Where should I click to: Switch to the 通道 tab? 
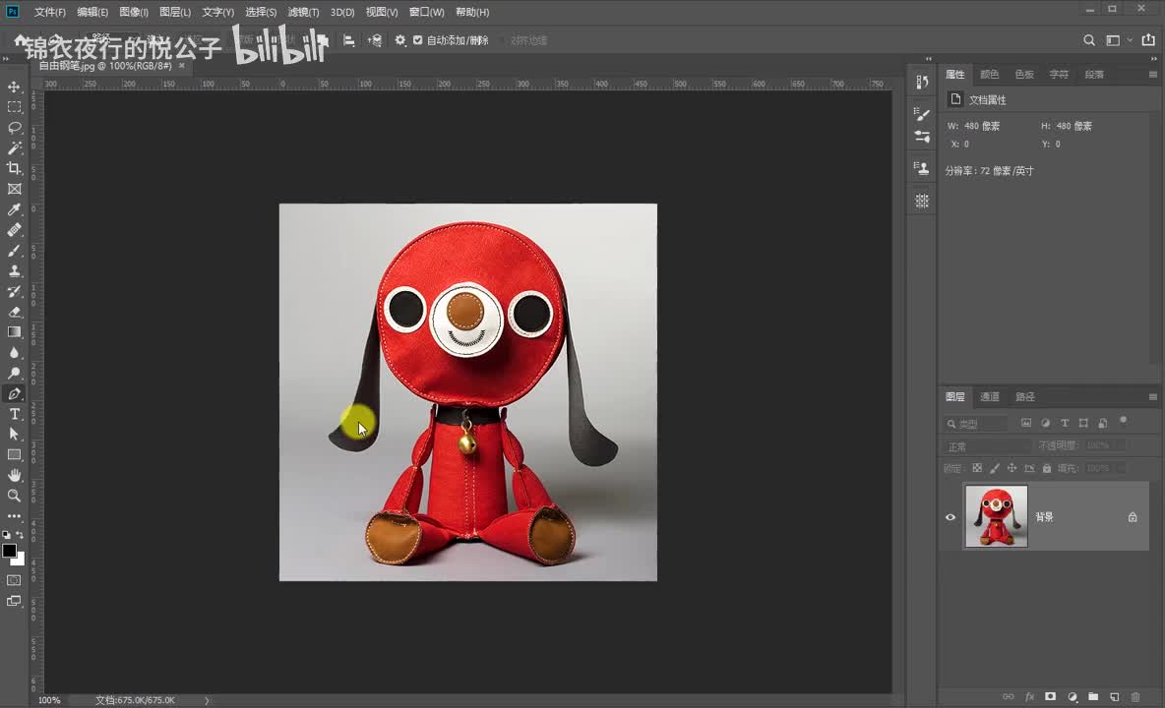(990, 397)
